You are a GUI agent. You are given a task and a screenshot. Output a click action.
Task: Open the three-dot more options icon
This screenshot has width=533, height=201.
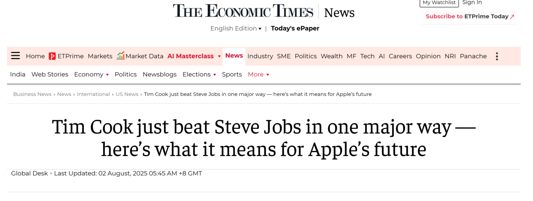click(497, 56)
